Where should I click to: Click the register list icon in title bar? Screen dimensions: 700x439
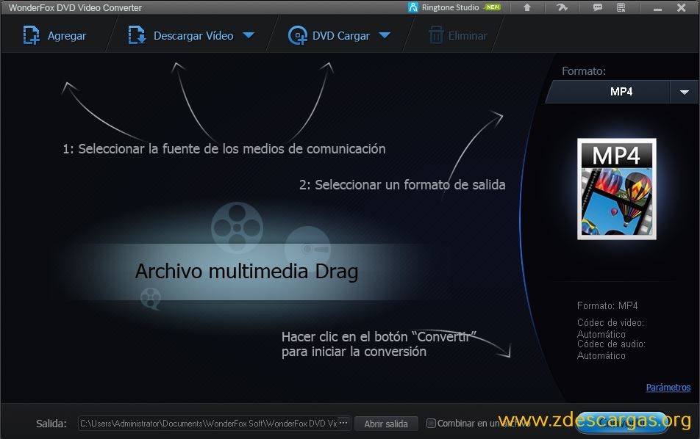(621, 7)
